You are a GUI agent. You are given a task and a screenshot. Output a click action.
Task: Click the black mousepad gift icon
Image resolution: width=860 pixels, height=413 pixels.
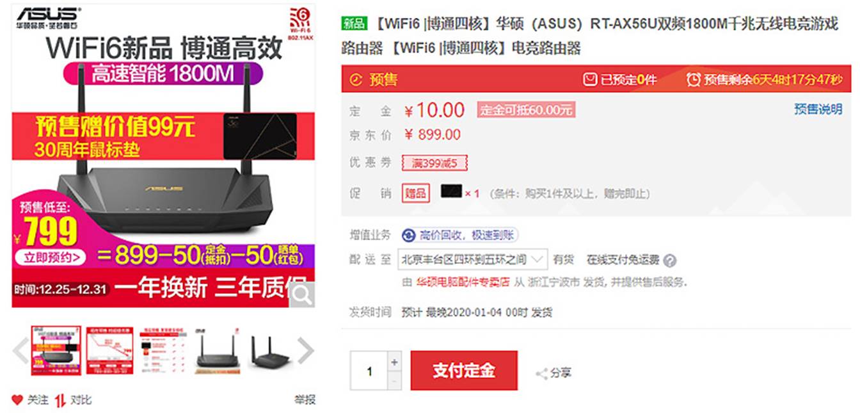click(451, 192)
